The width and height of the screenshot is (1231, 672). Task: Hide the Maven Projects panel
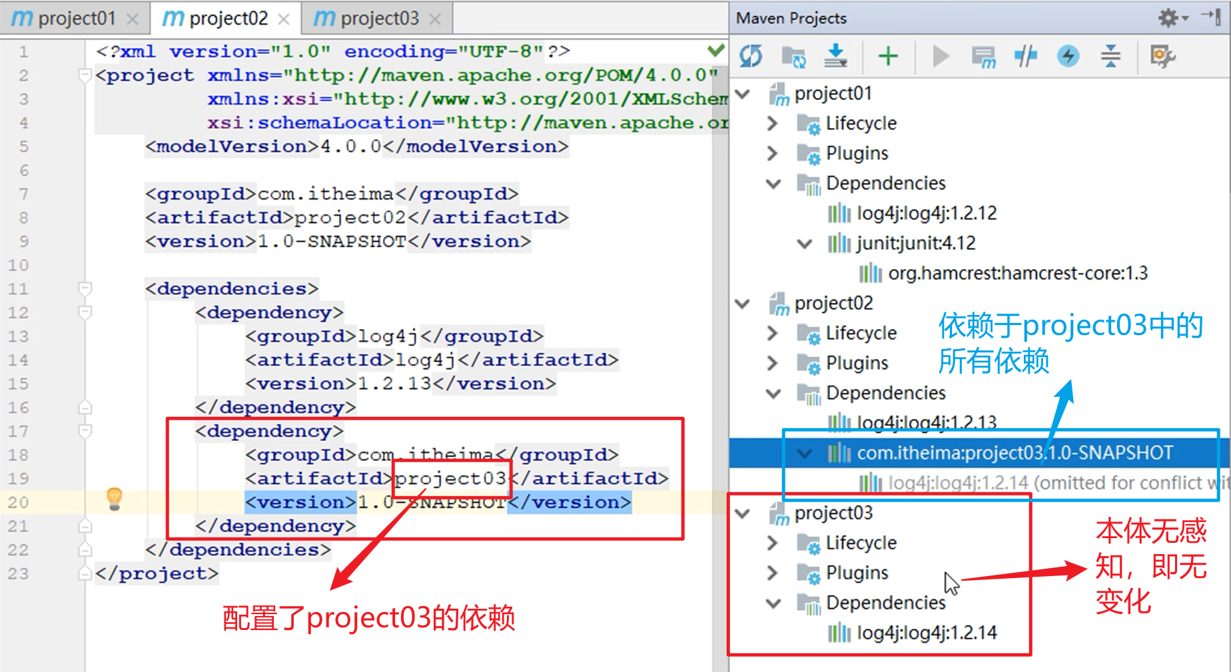click(x=1212, y=17)
